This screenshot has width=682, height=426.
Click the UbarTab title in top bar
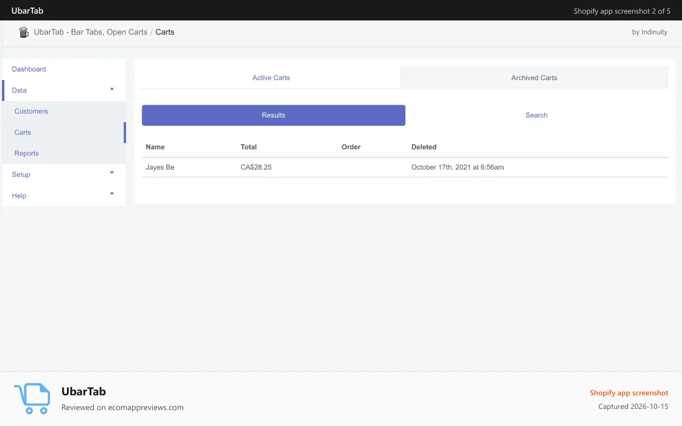click(27, 11)
